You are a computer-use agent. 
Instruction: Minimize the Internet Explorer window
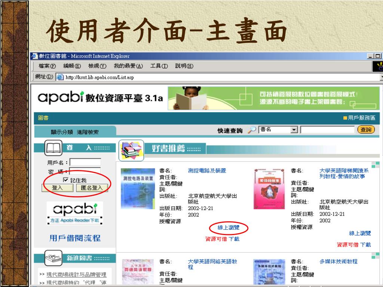[x=371, y=56]
